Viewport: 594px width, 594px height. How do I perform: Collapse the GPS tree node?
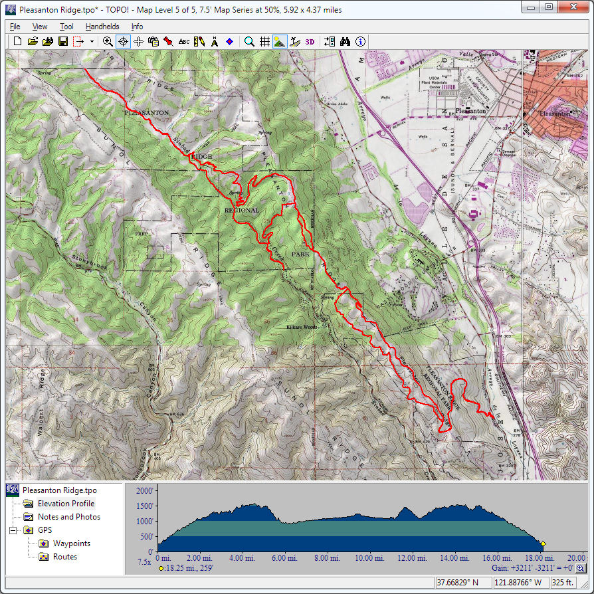(13, 530)
